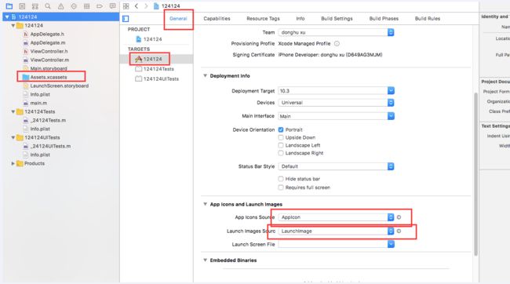The width and height of the screenshot is (510, 284).
Task: Click the arrow icon next to AppIcon
Action: coord(399,217)
